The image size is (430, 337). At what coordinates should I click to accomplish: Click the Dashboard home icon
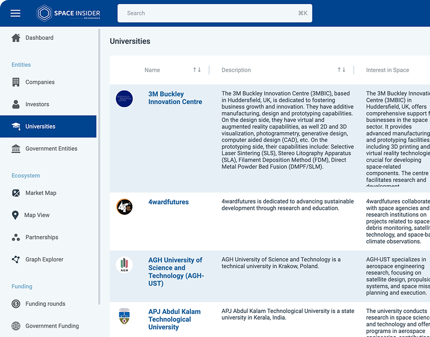click(x=16, y=38)
